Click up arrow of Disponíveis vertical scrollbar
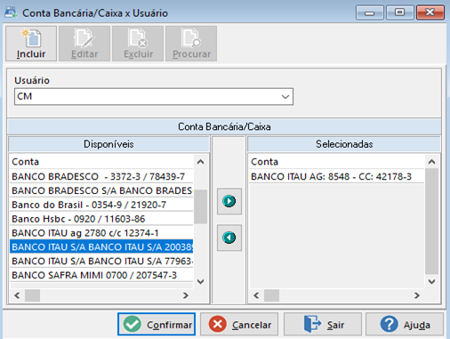 pyautogui.click(x=201, y=162)
